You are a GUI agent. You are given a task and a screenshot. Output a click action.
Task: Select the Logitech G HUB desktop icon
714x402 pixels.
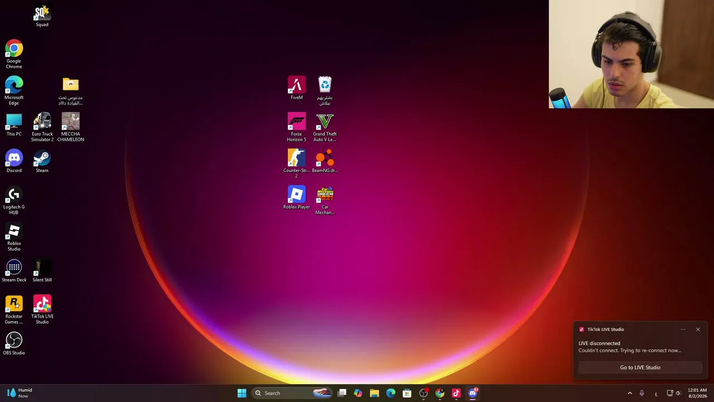tap(14, 200)
